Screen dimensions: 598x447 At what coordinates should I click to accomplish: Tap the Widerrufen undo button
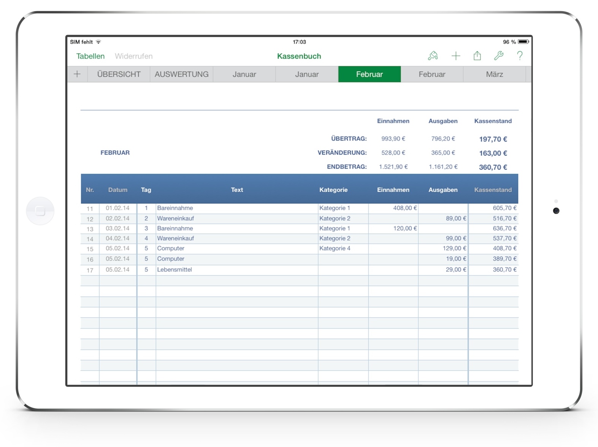click(x=133, y=56)
